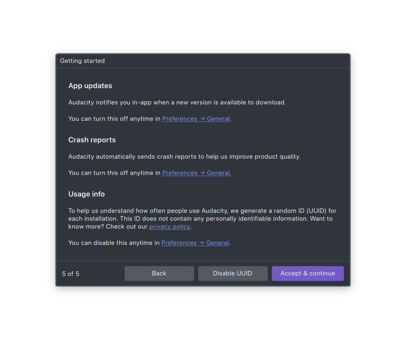406x344 pixels.
Task: Click the new version notification description text
Action: [x=177, y=102]
